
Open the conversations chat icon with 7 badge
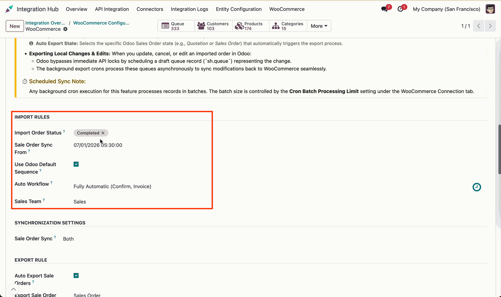click(x=384, y=9)
